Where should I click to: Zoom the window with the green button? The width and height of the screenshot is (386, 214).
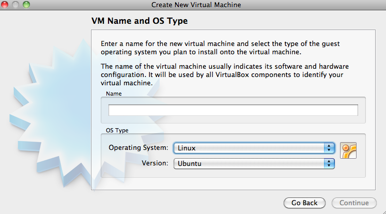coord(26,5)
